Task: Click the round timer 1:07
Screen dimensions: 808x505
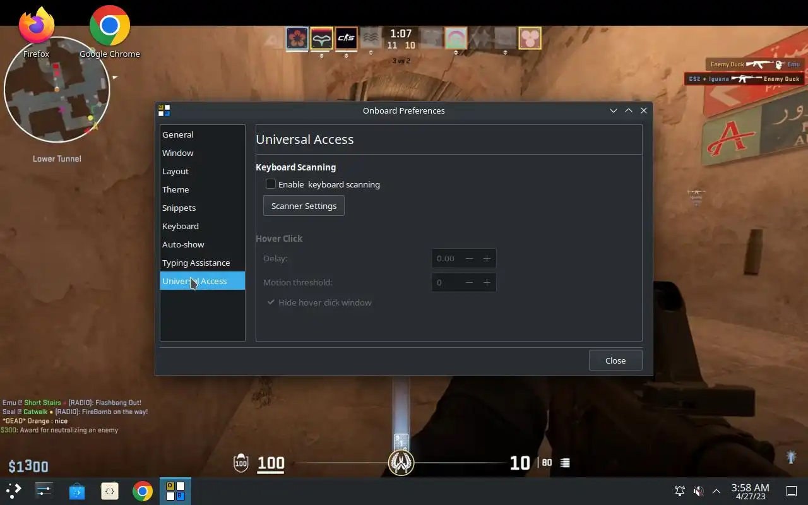Action: pyautogui.click(x=401, y=33)
